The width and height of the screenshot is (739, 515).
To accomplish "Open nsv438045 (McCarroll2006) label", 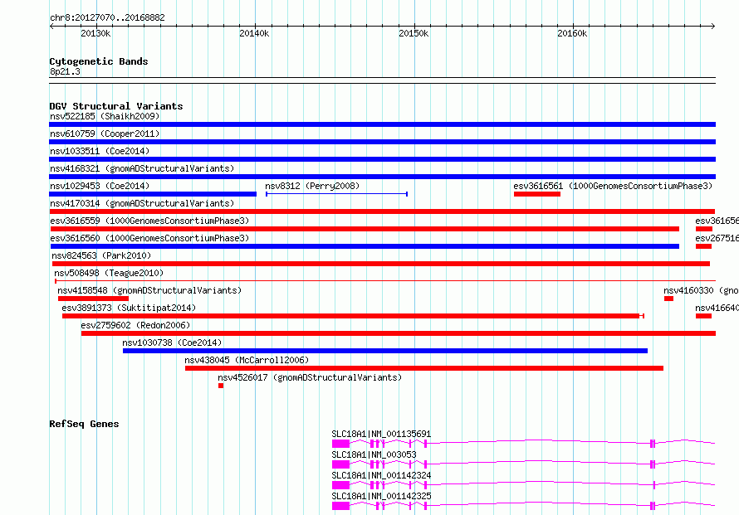I will [247, 360].
